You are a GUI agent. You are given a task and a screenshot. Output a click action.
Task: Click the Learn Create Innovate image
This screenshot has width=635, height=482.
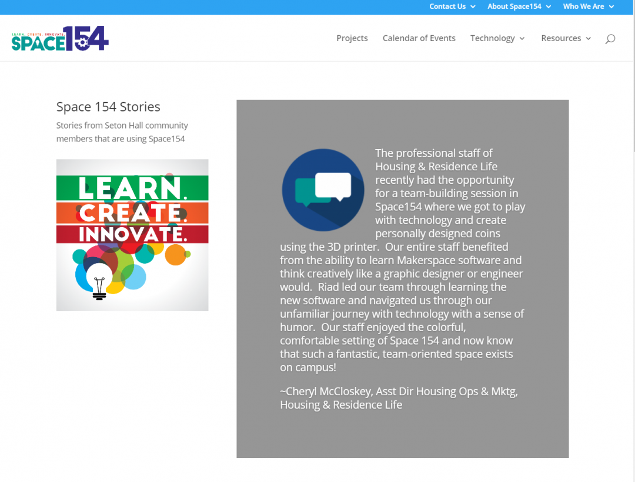pos(132,235)
